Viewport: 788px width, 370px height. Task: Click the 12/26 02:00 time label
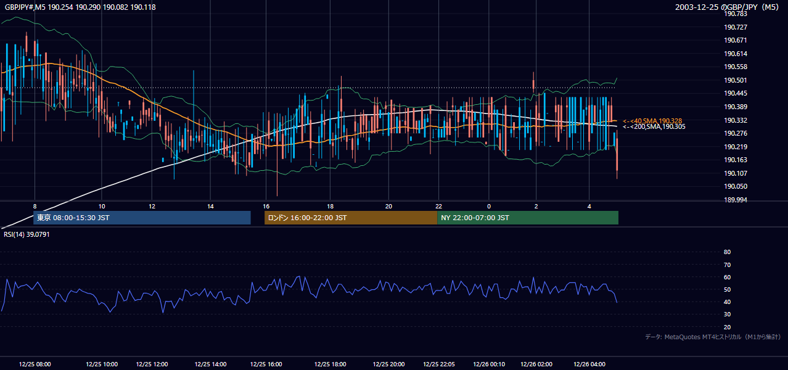(x=536, y=364)
